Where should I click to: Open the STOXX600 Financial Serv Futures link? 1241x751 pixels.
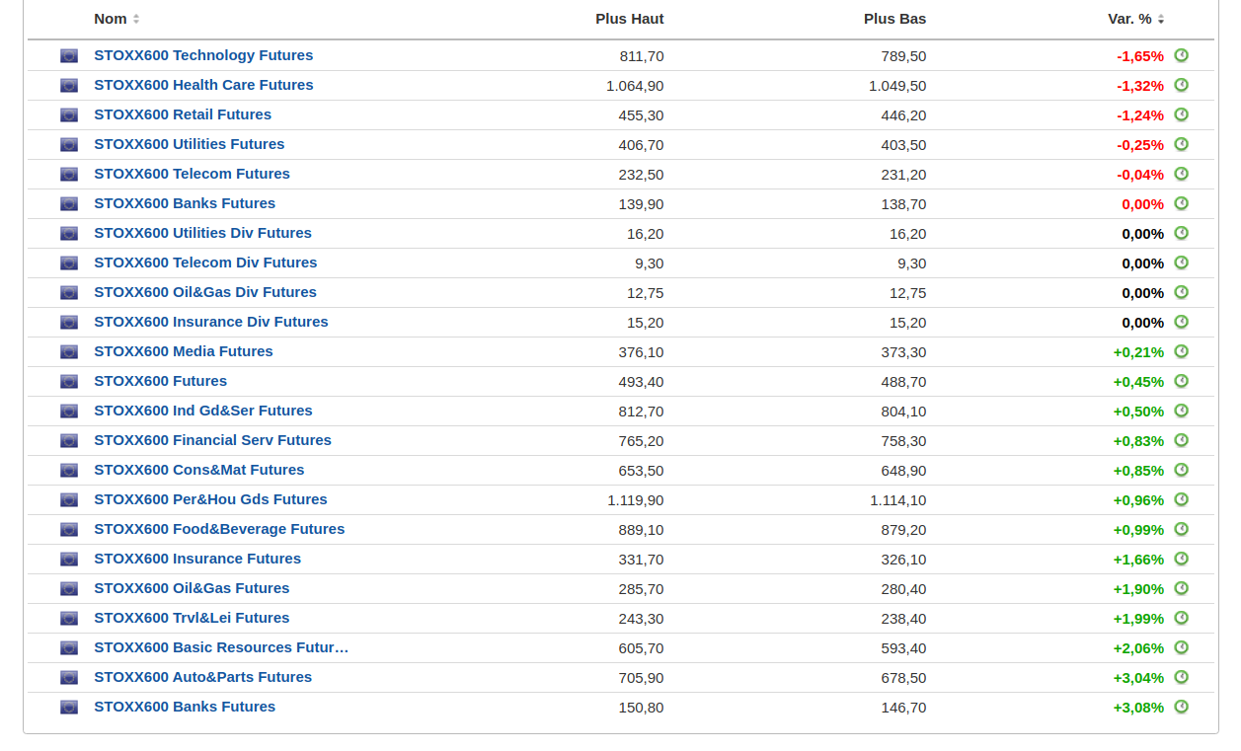coord(212,440)
